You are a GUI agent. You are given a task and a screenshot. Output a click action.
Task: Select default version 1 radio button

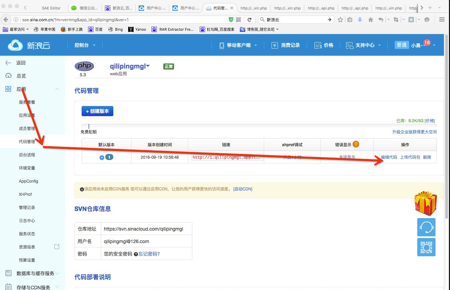pyautogui.click(x=102, y=157)
